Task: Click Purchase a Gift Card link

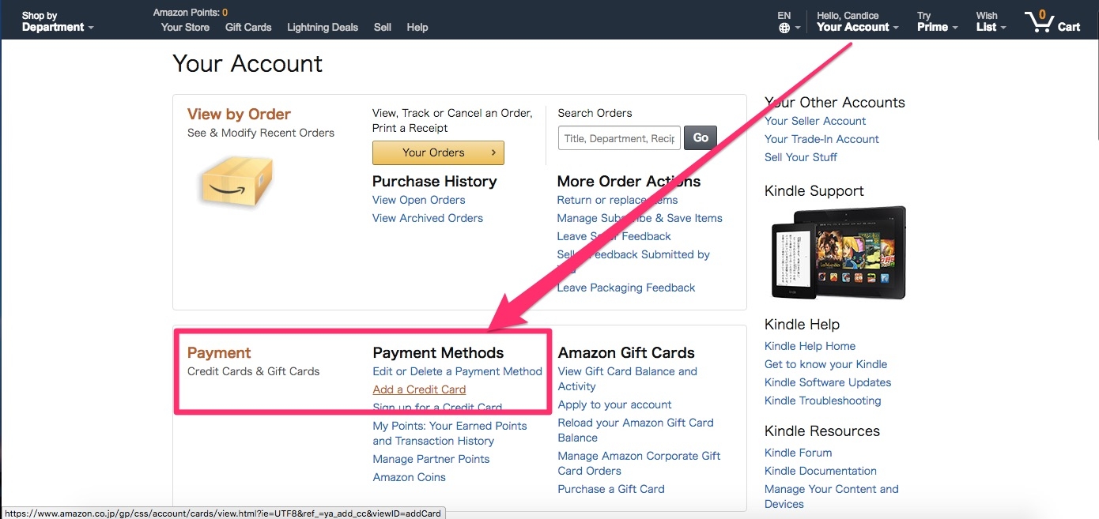Action: tap(610, 489)
